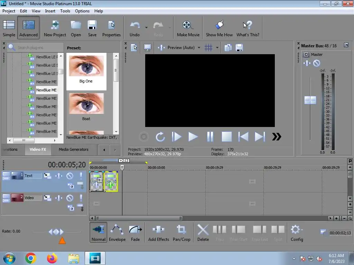Toggle compositing mode on Text track
Image resolution: width=354 pixels, height=265 pixels.
click(x=71, y=186)
